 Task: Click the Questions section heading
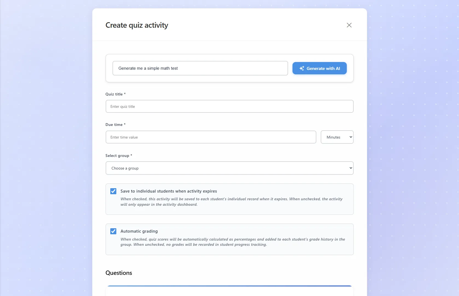pos(119,273)
